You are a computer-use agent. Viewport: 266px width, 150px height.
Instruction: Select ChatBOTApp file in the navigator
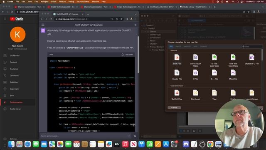click(x=155, y=35)
